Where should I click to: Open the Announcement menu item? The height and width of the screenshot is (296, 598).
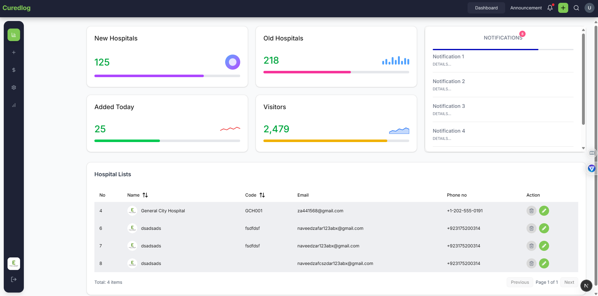(526, 8)
